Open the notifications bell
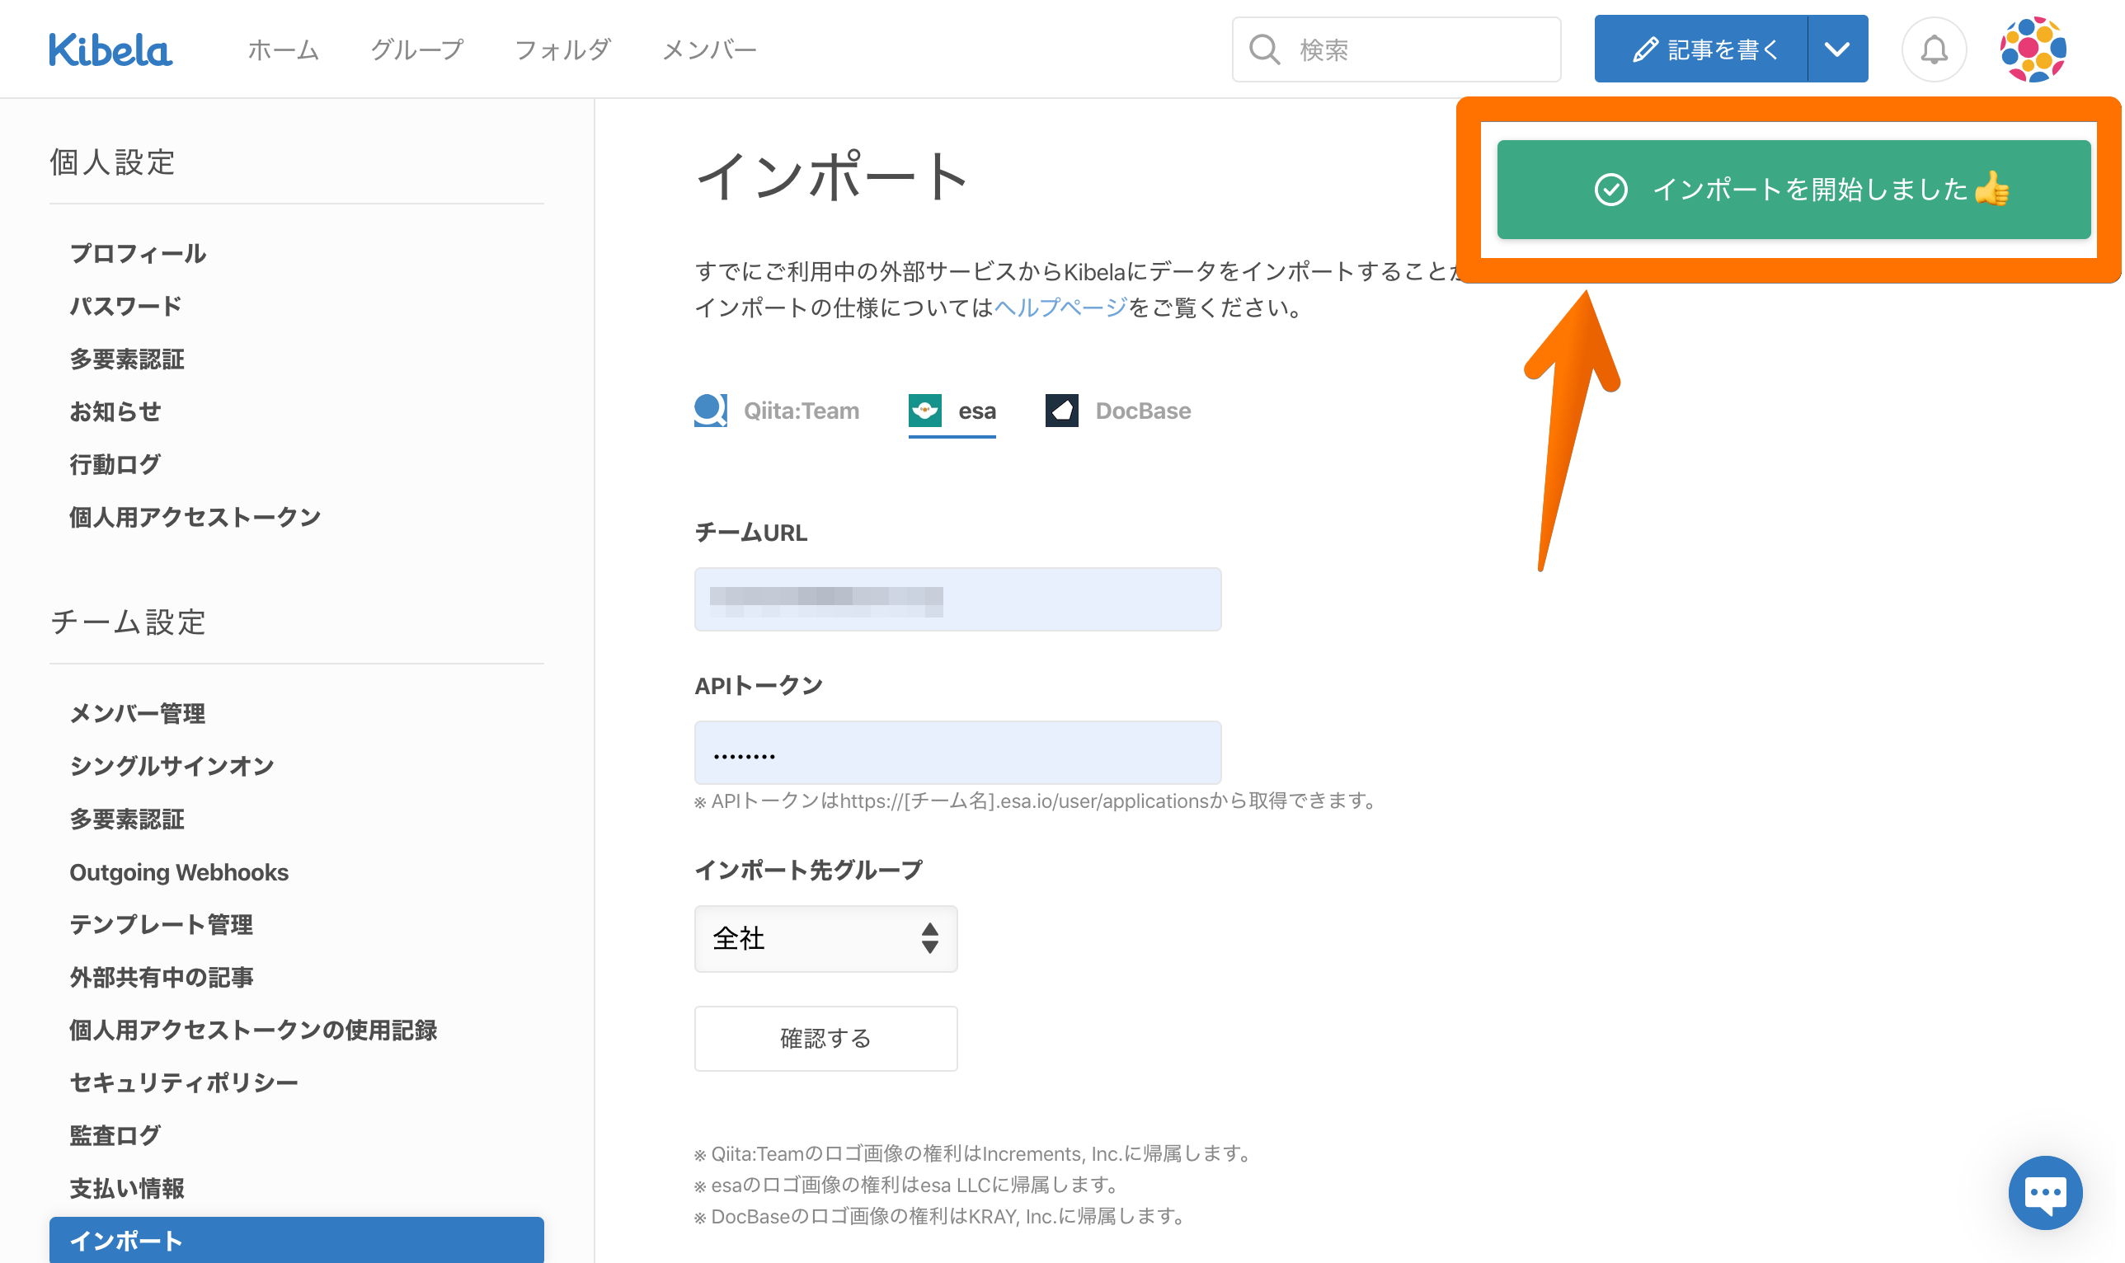The height and width of the screenshot is (1263, 2125). click(1933, 49)
